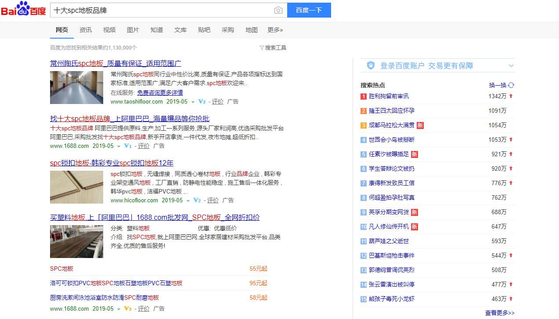Switch to the 文库 tab
559x319 pixels.
[x=180, y=30]
